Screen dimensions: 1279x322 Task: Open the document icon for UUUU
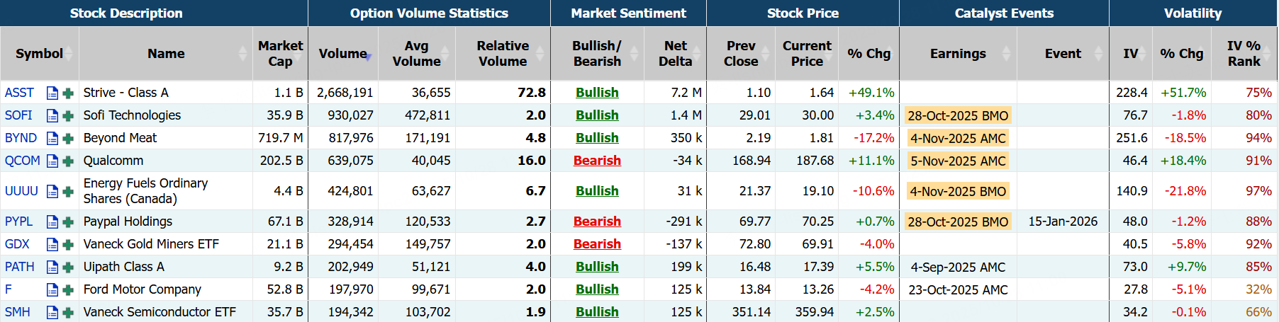click(x=52, y=191)
